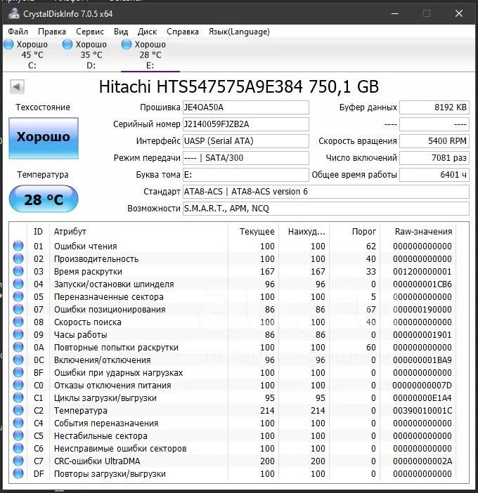Click the 28 °C temperature button
Viewport: 478px width, 493px height.
(44, 199)
